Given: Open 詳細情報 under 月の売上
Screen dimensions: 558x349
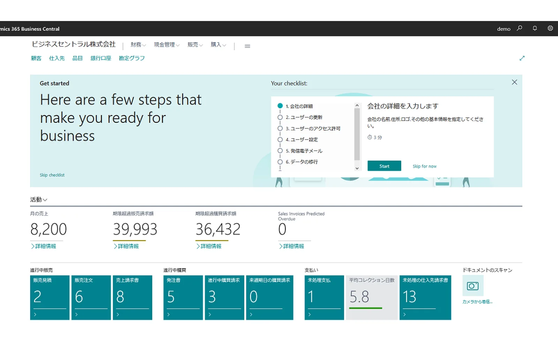Looking at the screenshot, I should point(44,246).
